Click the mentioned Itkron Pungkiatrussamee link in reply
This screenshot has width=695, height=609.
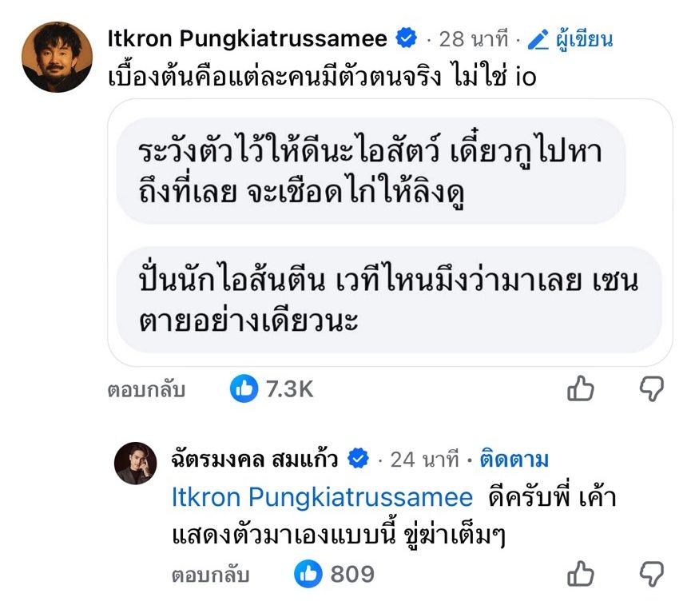(x=322, y=497)
